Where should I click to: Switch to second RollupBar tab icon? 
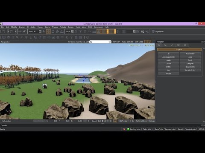(165, 45)
